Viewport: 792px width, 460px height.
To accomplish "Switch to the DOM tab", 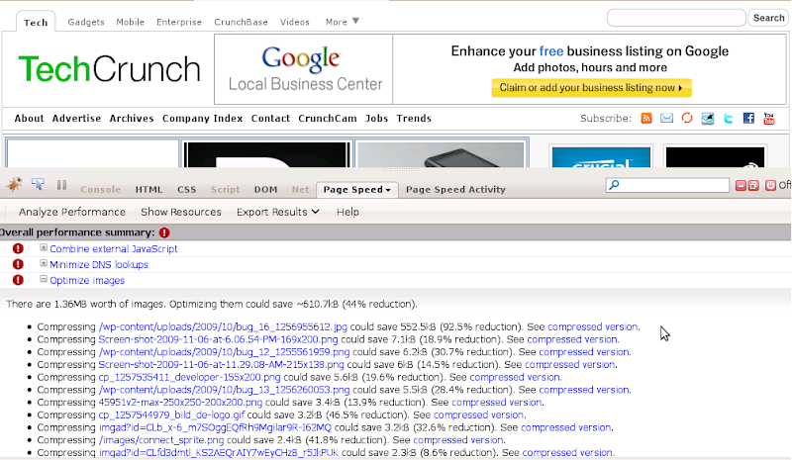I will pyautogui.click(x=265, y=189).
